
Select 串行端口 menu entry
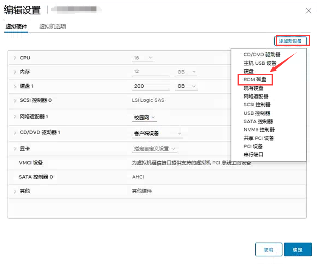(253, 155)
